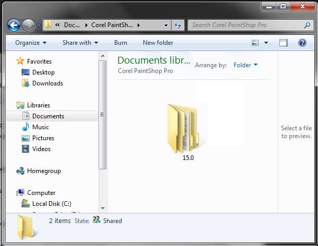Expand the arrow between Doc... and Corel
Image resolution: width=318 pixels, height=246 pixels.
[x=87, y=25]
